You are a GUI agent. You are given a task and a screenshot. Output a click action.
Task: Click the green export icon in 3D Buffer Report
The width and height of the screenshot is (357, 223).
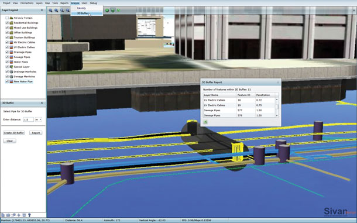point(205,122)
